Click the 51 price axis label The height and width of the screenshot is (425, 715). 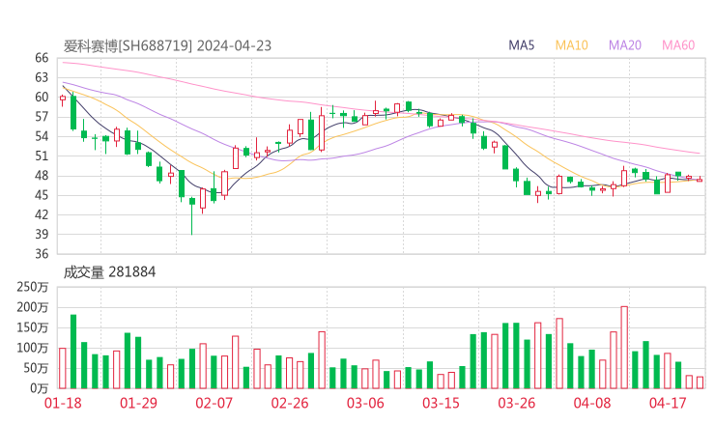coord(42,156)
